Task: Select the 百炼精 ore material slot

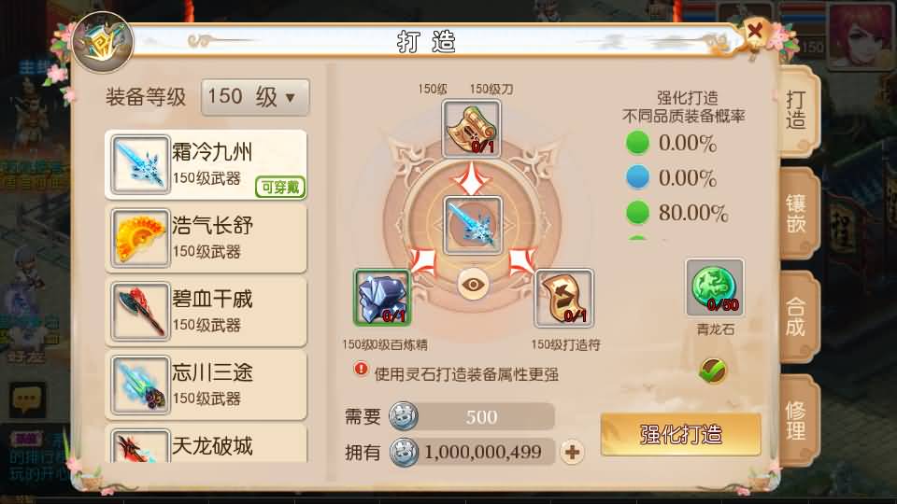Action: click(x=382, y=298)
